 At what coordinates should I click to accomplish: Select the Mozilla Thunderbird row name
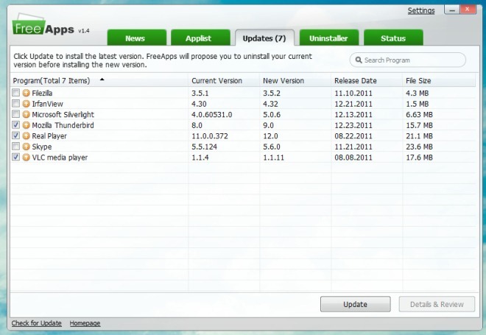pos(63,125)
